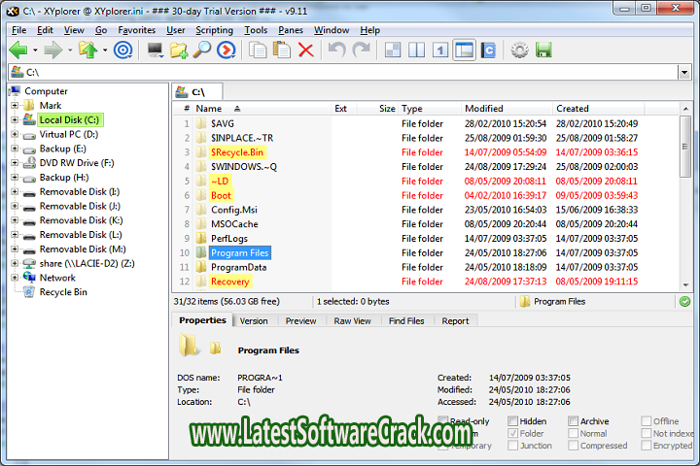Open the Scripting menu

[214, 30]
